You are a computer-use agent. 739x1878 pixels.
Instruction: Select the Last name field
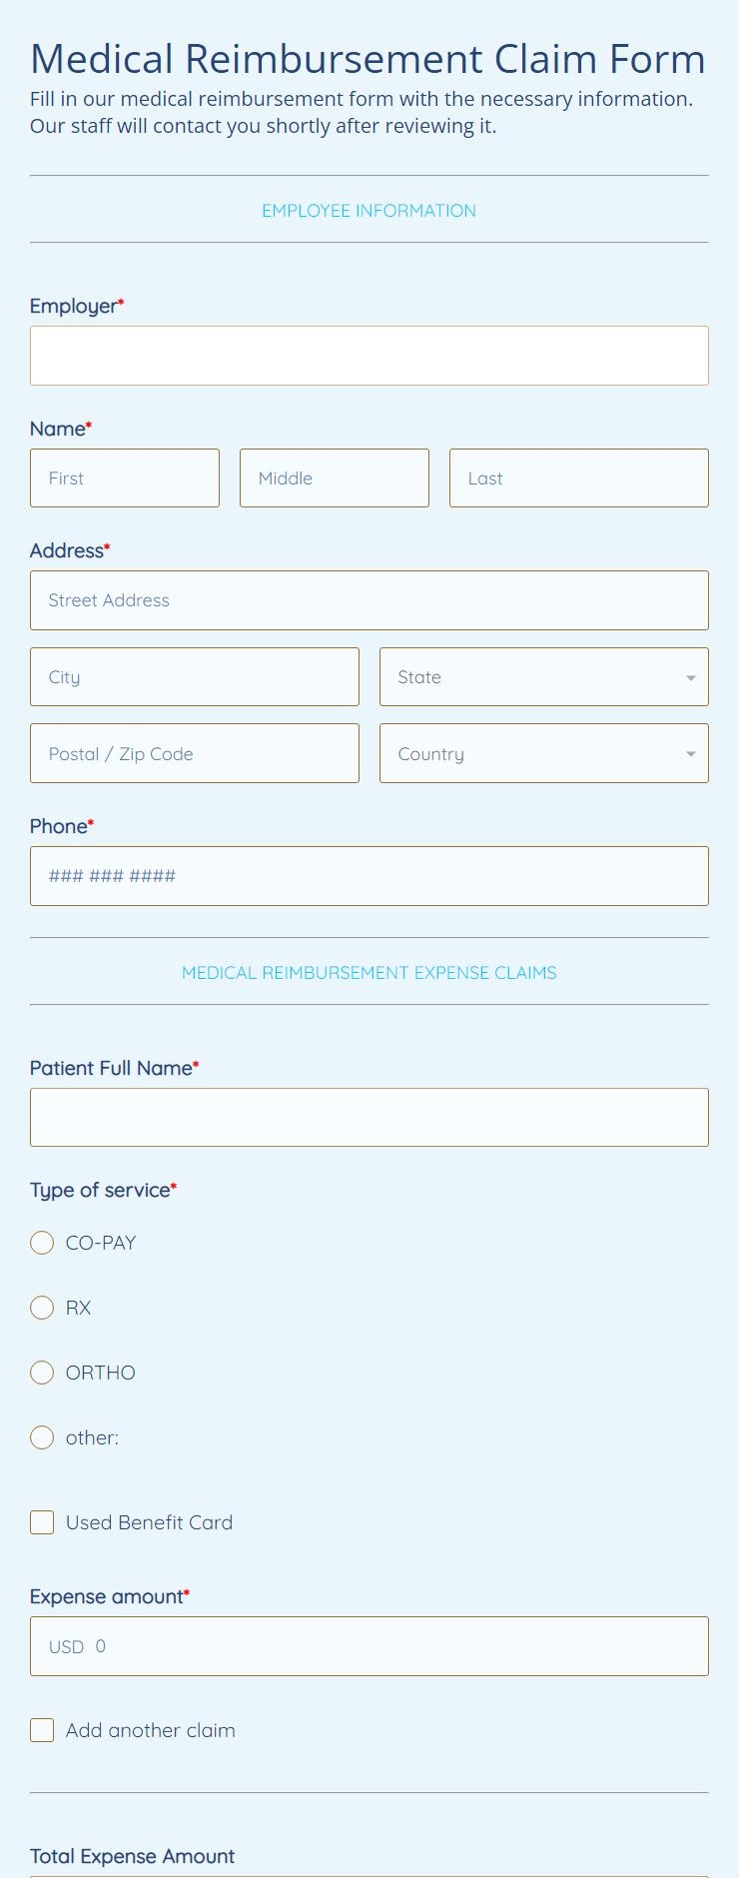(578, 477)
